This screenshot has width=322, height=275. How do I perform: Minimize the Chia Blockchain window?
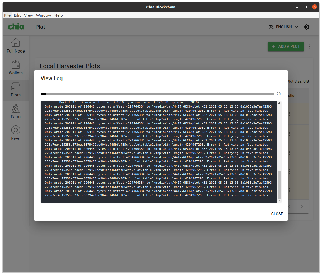(x=297, y=7)
